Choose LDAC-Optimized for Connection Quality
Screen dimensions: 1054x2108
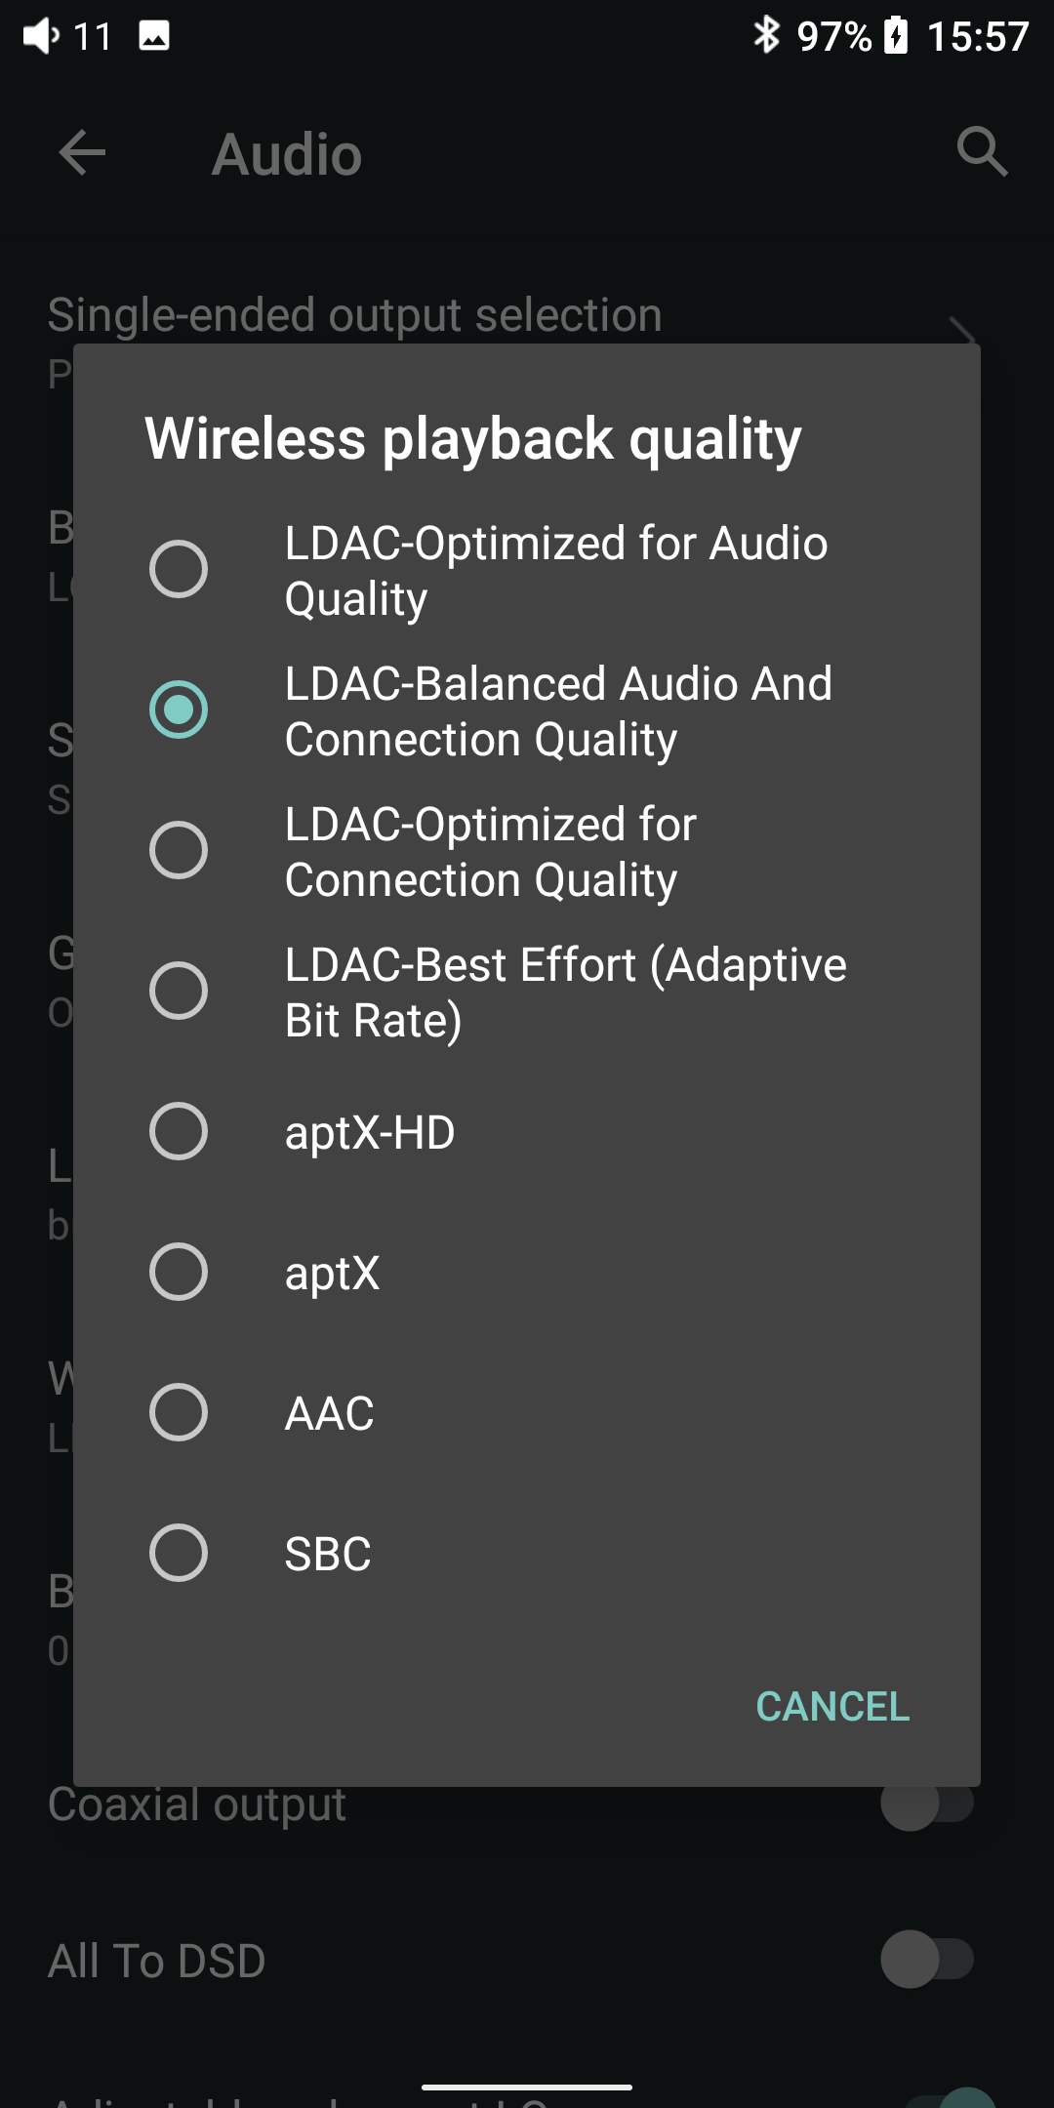(179, 850)
